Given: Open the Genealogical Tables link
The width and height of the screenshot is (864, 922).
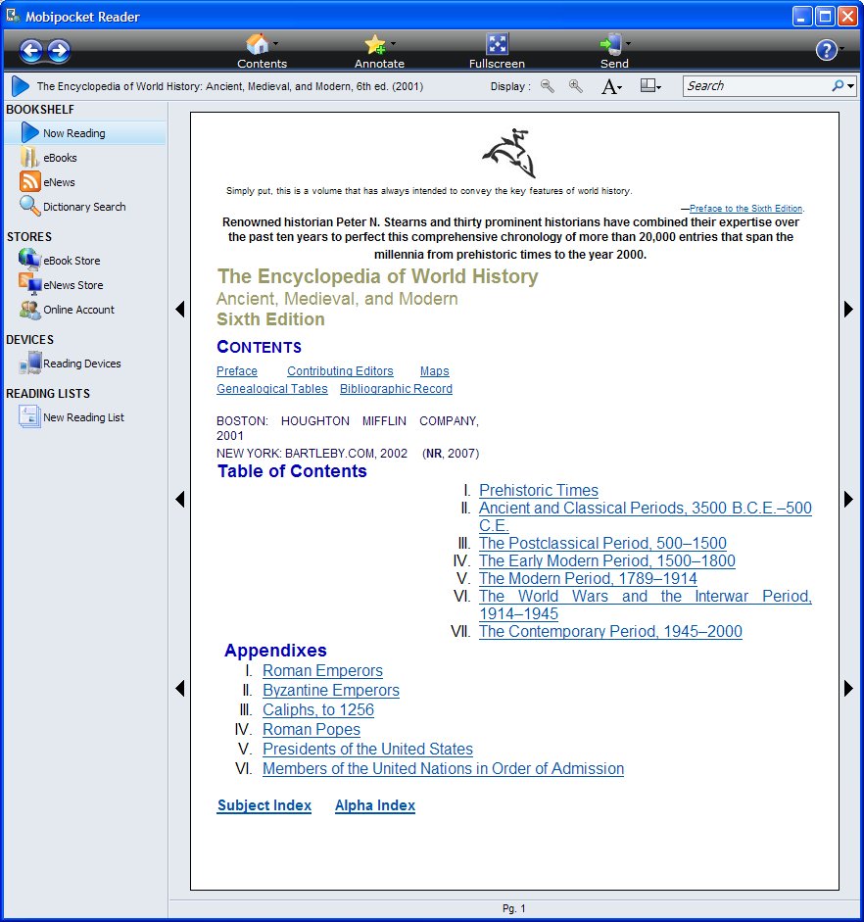Looking at the screenshot, I should point(272,389).
